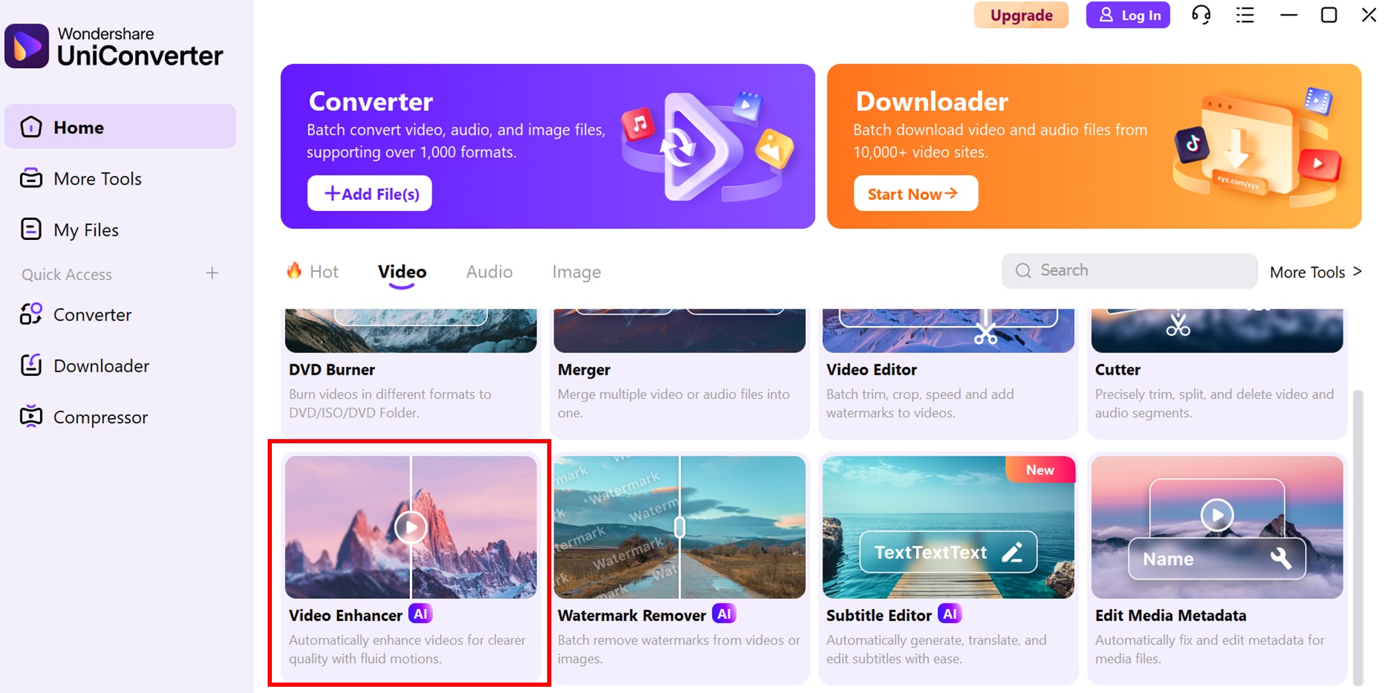Click Start Now in Downloader banner
1387x693 pixels.
tap(915, 194)
